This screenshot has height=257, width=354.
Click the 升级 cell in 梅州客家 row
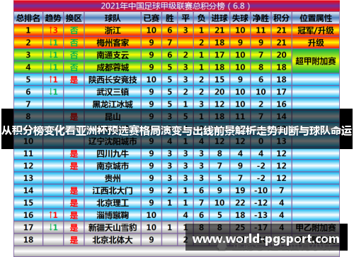(316, 43)
